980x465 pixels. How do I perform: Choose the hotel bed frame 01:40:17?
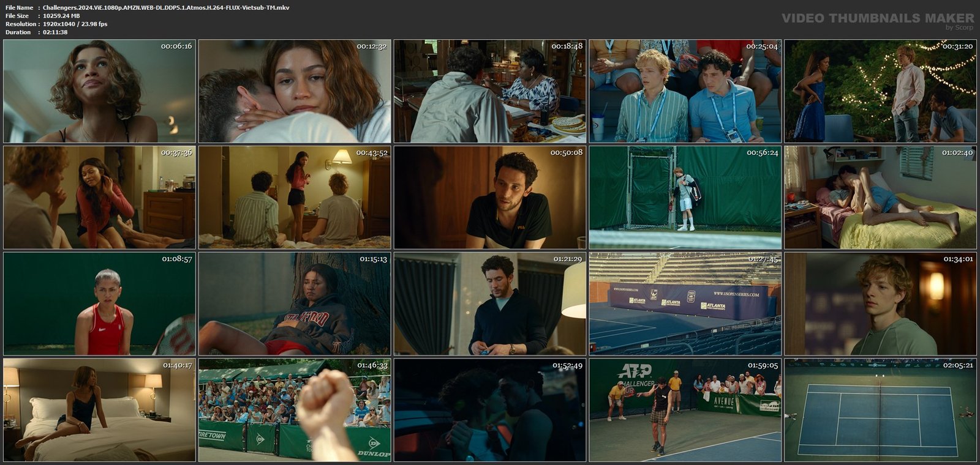99,410
